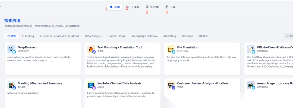The width and height of the screenshot is (293, 108).
Task: Click the Text Polishing flame app icon
Action: 91,49
